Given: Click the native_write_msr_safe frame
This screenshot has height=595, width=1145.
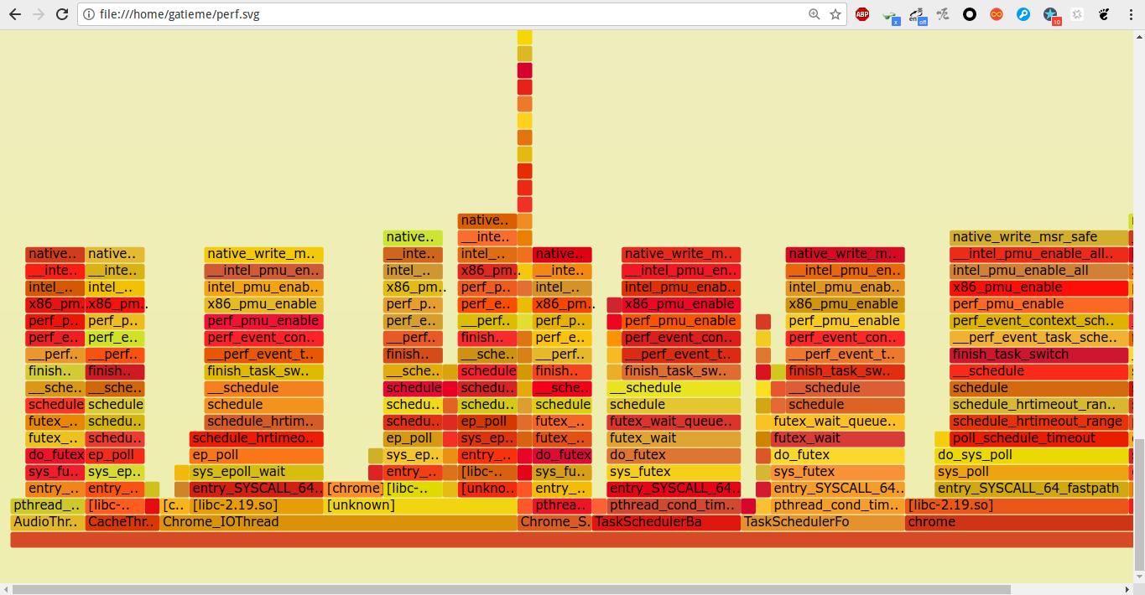Looking at the screenshot, I should 1039,237.
